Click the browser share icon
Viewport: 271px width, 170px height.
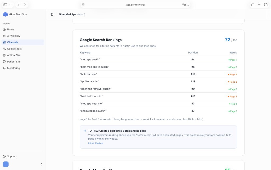coord(253,5)
